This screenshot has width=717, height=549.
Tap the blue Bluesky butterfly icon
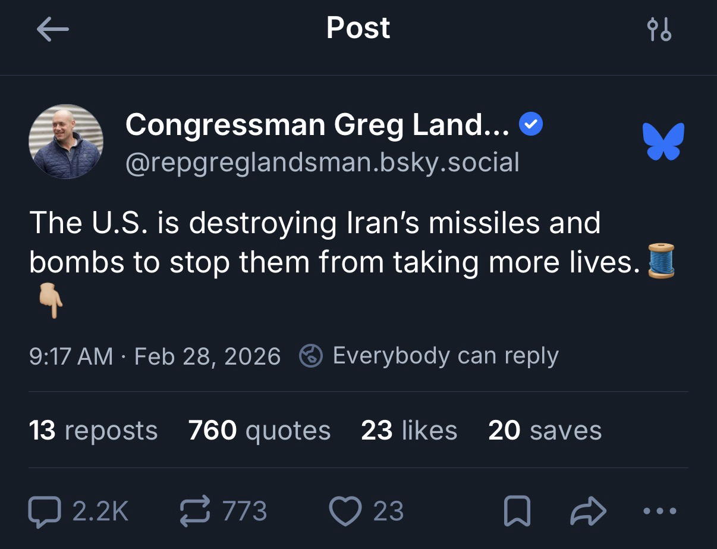pyautogui.click(x=663, y=142)
